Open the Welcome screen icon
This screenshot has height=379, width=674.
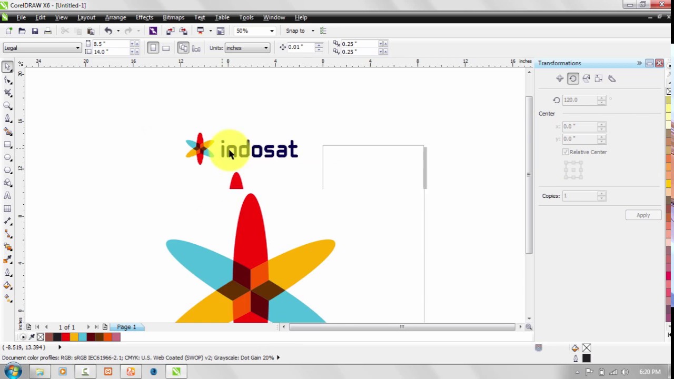point(221,31)
